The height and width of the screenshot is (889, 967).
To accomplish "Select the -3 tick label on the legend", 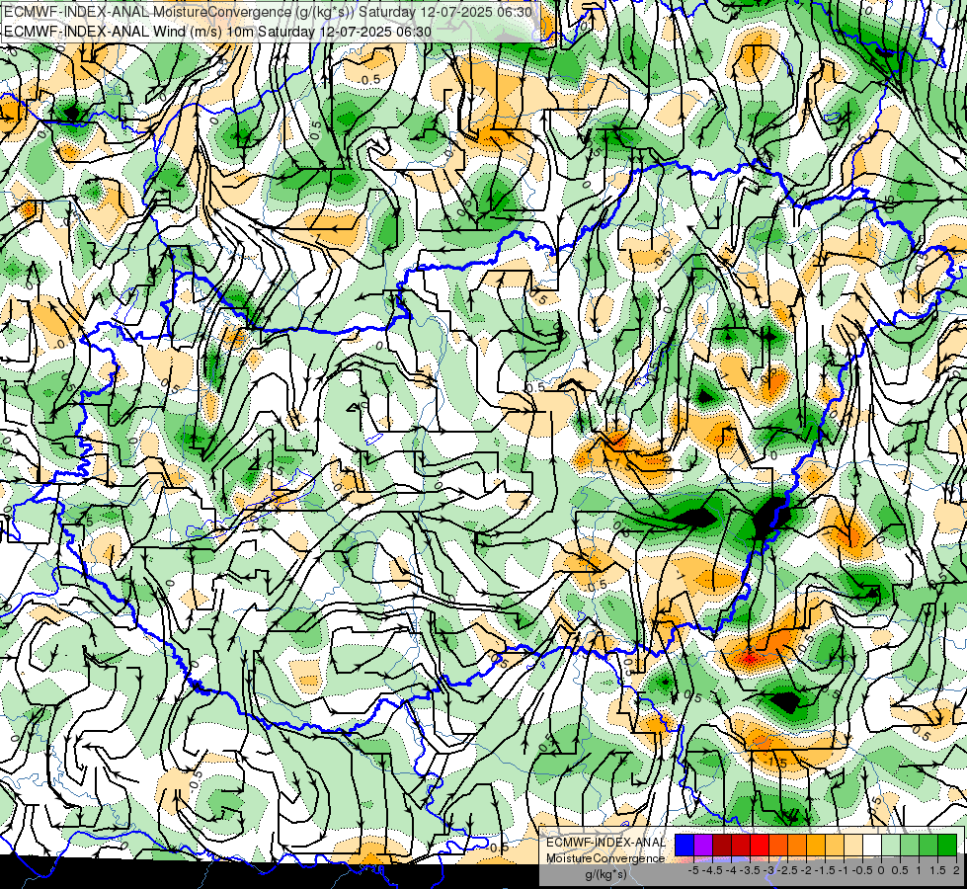I will (769, 870).
